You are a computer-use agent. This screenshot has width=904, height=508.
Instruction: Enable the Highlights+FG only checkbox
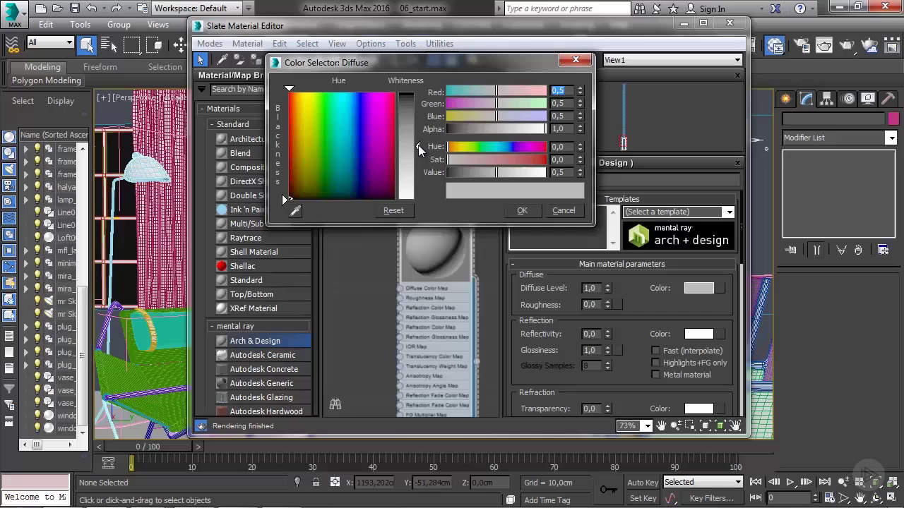coord(655,363)
